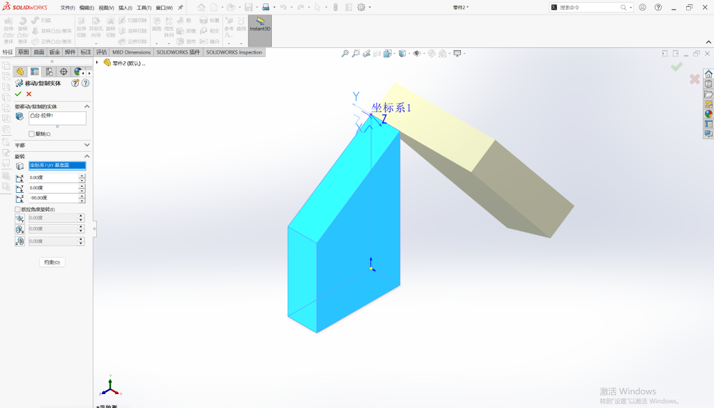Image resolution: width=714 pixels, height=408 pixels.
Task: Open the DisplayManager color ball tab
Action: coord(78,72)
